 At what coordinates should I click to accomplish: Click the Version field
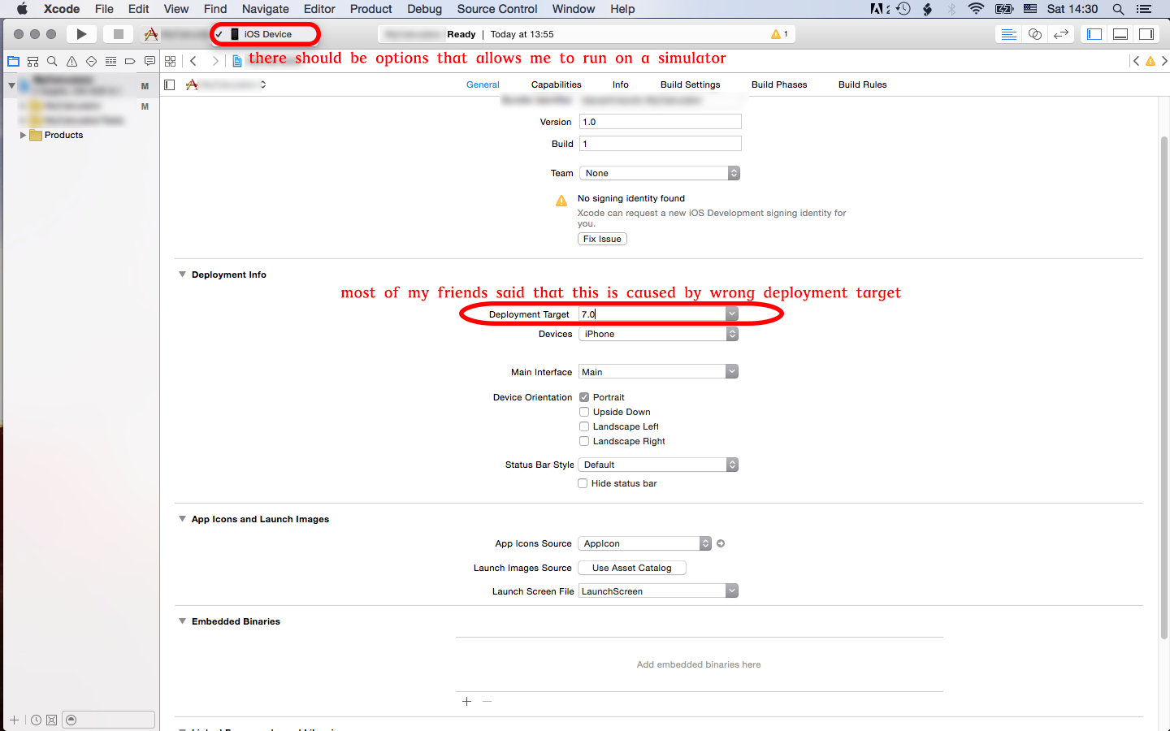click(661, 122)
